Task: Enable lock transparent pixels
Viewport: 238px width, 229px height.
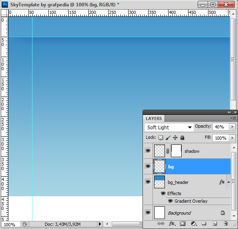Action: [x=161, y=138]
